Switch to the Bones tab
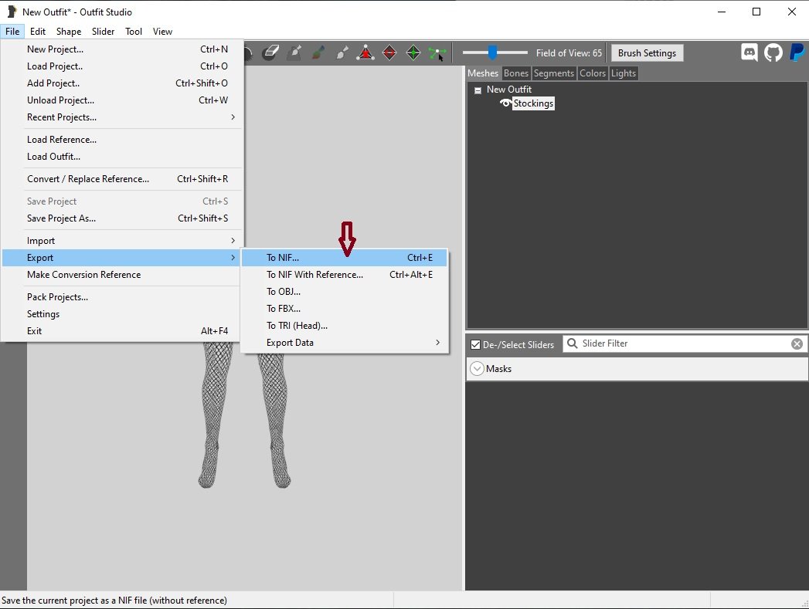Screen dimensions: 809x609 coord(516,73)
